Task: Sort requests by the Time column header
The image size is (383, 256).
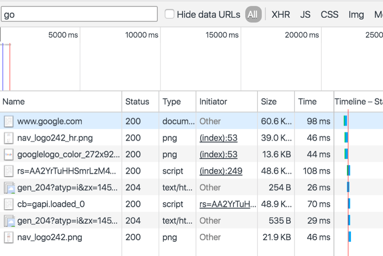Action: (307, 102)
